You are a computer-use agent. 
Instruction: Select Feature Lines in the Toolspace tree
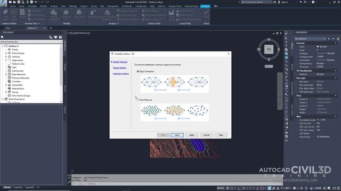(x=18, y=64)
